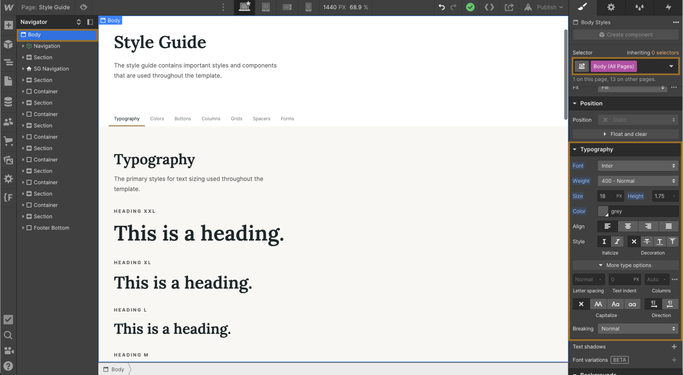Open the page selector Style Guide

46,7
